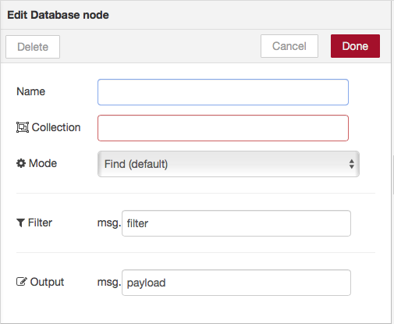Click the Filter funnel icon
The height and width of the screenshot is (324, 394).
20,223
